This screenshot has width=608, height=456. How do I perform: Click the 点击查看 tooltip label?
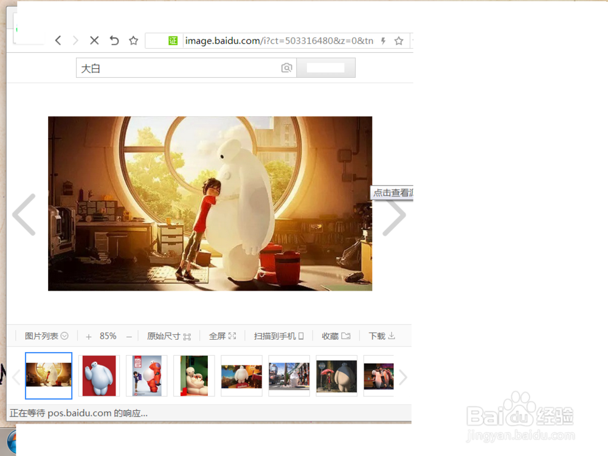[392, 193]
